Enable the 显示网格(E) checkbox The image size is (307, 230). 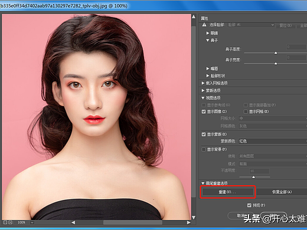pyautogui.click(x=246, y=111)
